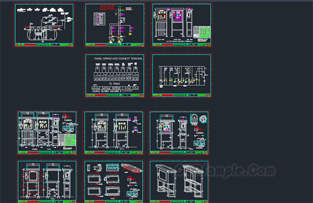The image size is (313, 203).
Task: Select the septic tank flow diagram sheet
Action: (x=44, y=25)
